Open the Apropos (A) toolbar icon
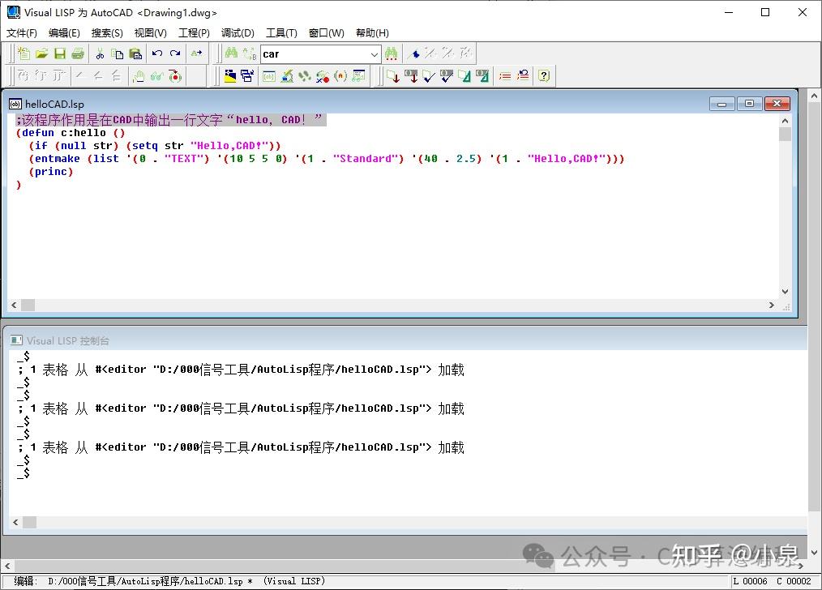The width and height of the screenshot is (822, 590). tap(340, 76)
